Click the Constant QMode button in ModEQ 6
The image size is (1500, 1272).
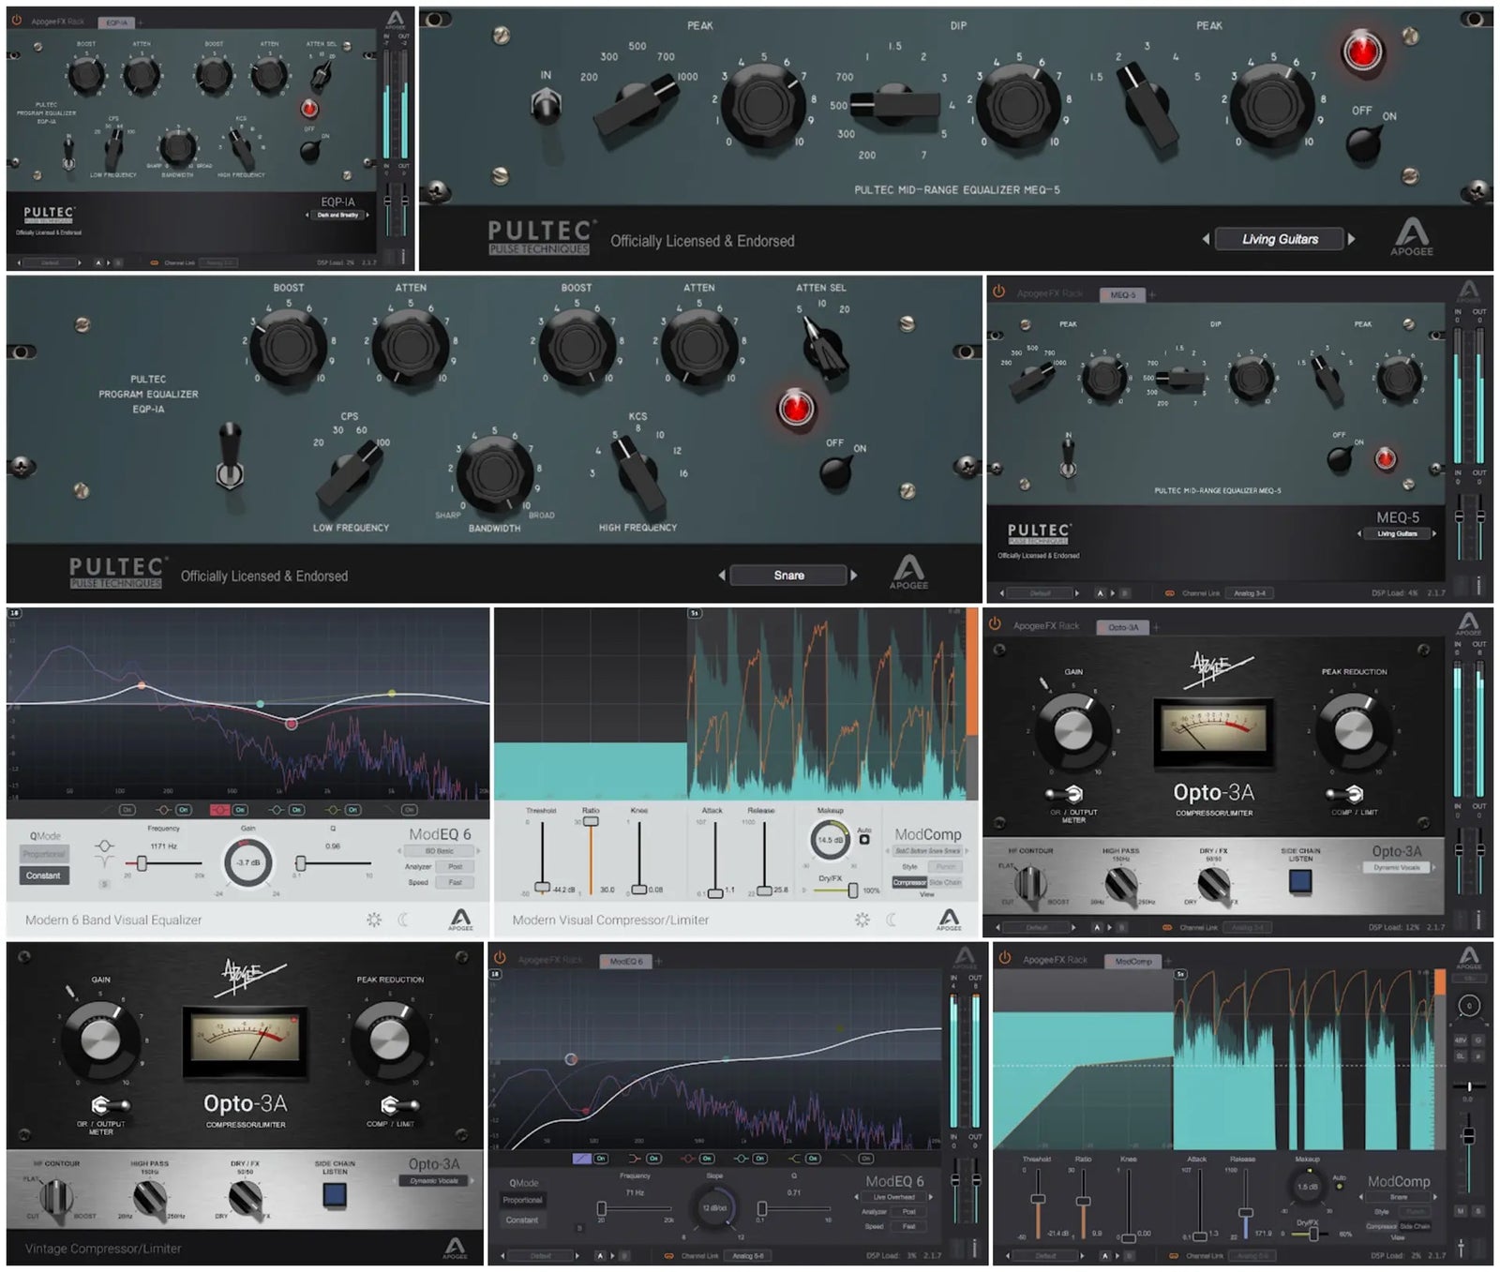[x=44, y=874]
